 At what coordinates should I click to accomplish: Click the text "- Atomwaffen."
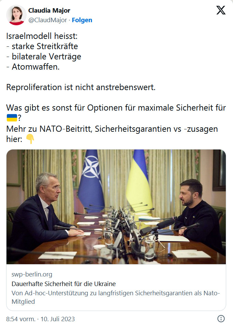coord(33,67)
